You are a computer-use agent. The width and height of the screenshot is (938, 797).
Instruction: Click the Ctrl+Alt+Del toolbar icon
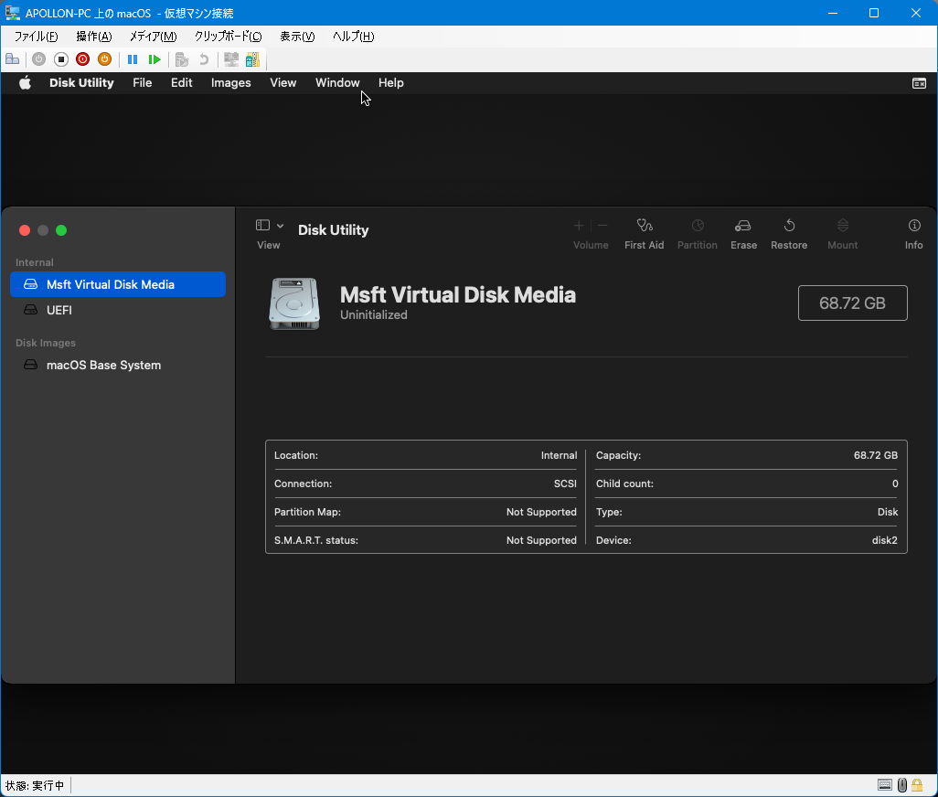pyautogui.click(x=13, y=59)
